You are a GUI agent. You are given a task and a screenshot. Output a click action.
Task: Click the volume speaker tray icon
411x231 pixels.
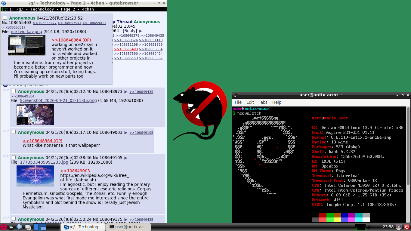(370, 227)
